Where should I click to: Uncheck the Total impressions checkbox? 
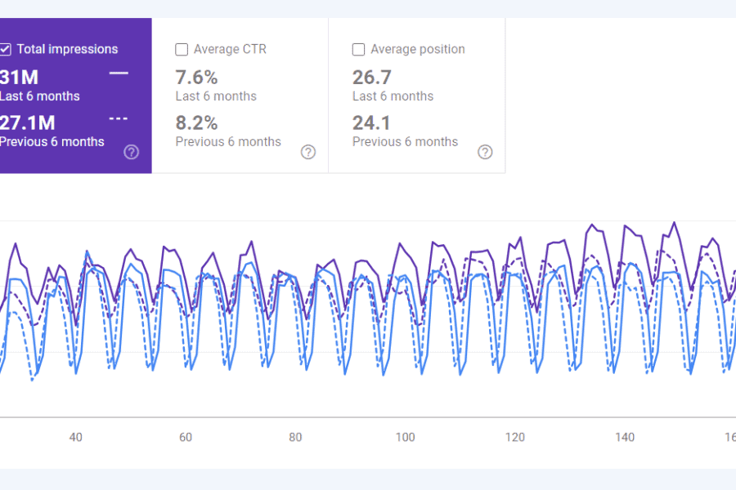pos(5,50)
